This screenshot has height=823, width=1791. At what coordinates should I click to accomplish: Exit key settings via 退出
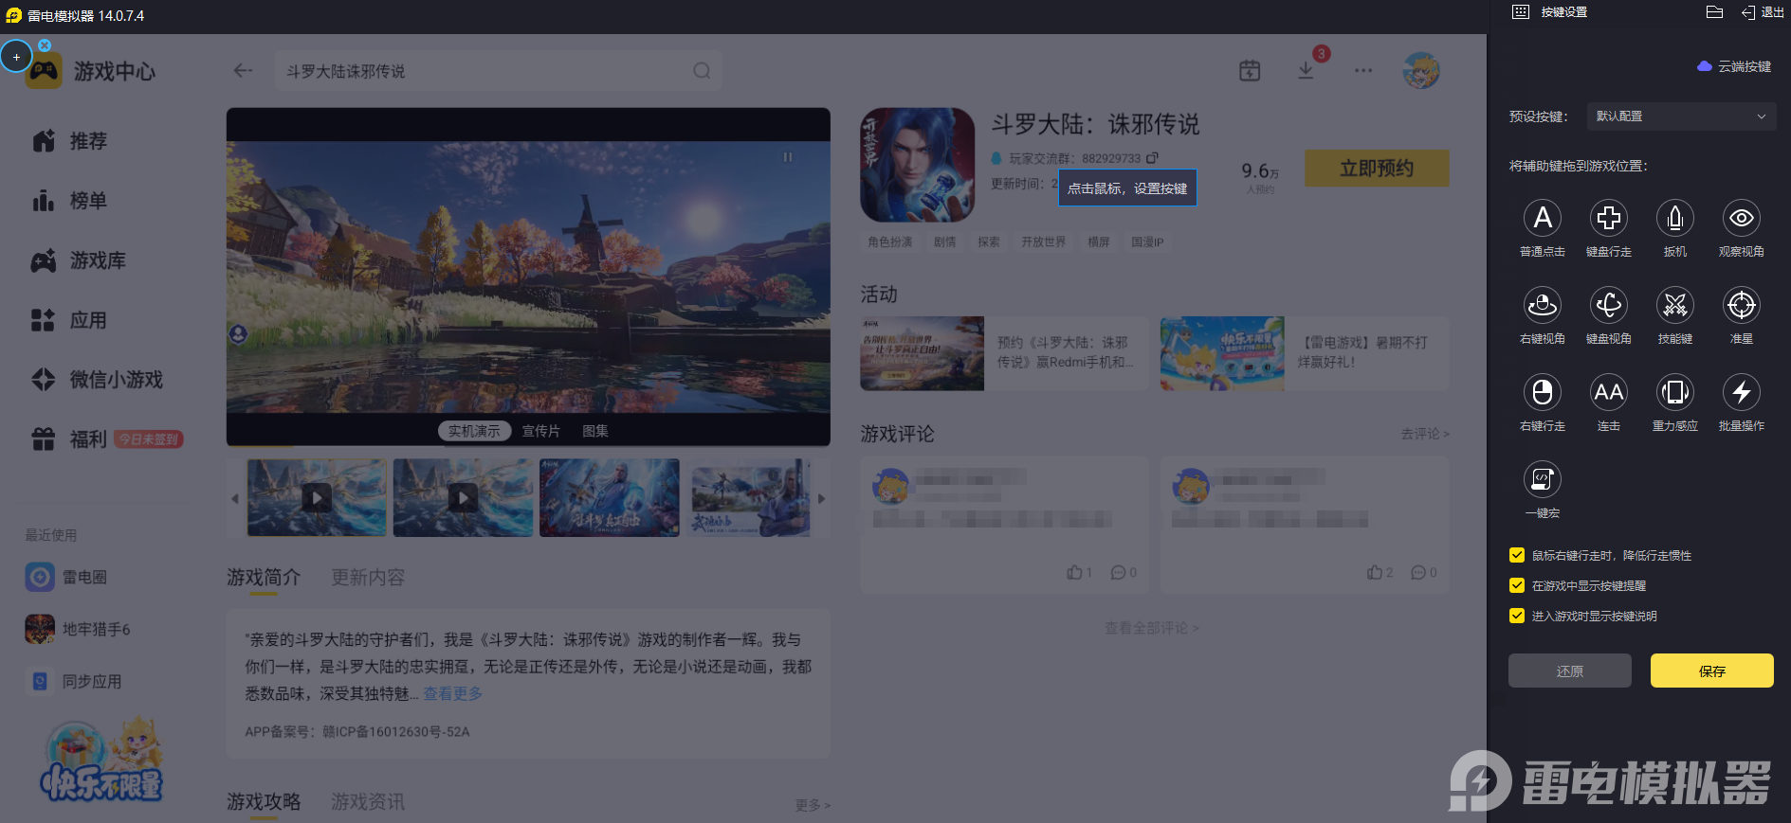[x=1763, y=12]
